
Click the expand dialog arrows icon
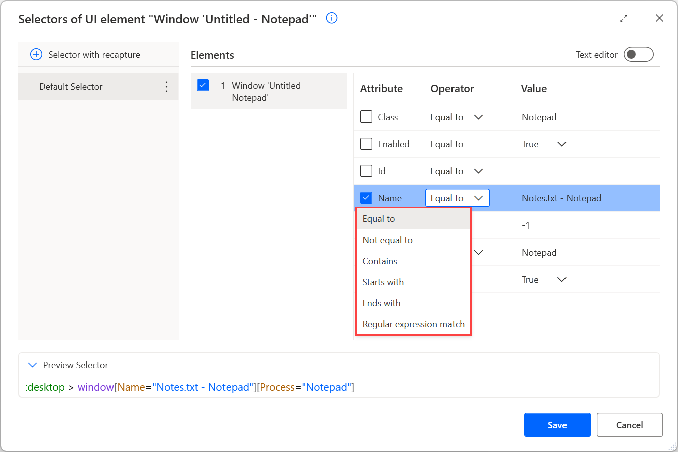(624, 19)
